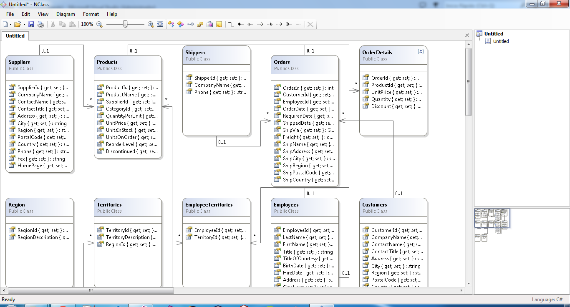Create a new file from toolbar

click(5, 24)
